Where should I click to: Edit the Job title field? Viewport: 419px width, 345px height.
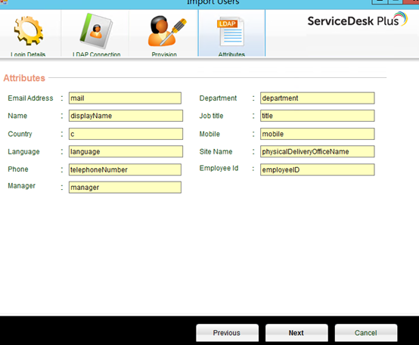(318, 116)
